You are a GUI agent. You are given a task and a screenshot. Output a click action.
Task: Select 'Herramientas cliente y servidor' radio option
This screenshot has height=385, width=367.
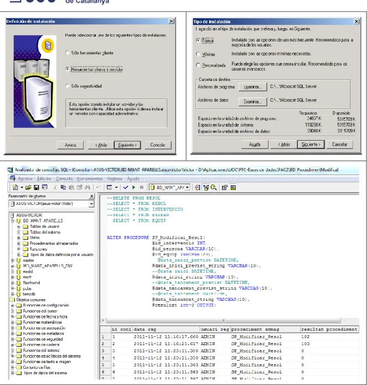tap(67, 69)
